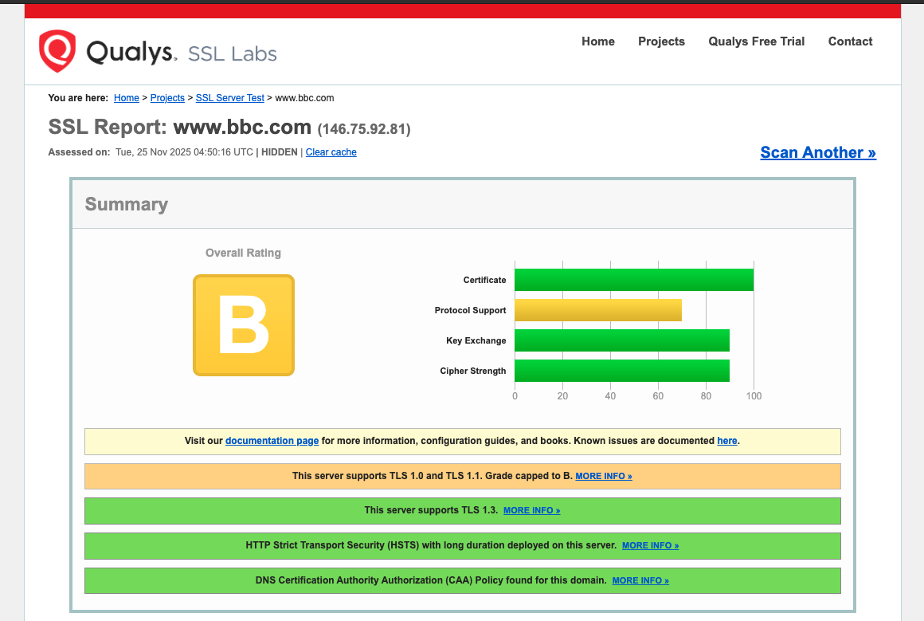Follow the SSL Server Test breadcrumb link

(x=230, y=98)
